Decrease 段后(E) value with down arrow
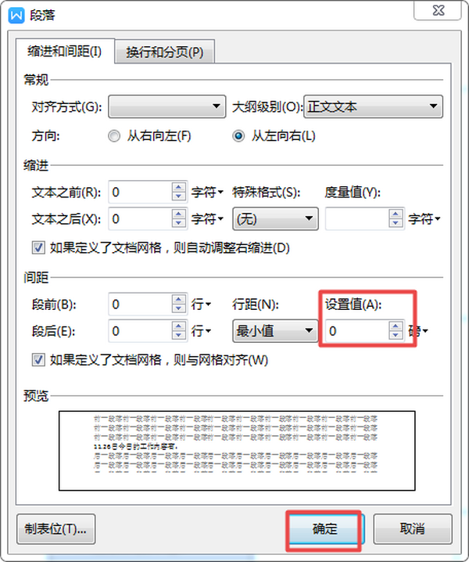469x562 pixels. (179, 336)
